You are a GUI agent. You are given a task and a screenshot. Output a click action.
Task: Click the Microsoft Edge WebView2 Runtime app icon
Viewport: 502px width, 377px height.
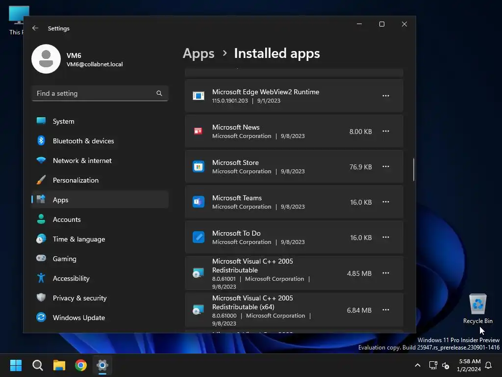tap(199, 96)
